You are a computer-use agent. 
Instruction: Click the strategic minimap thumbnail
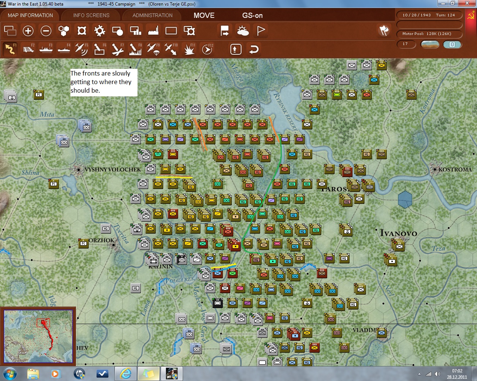38,336
